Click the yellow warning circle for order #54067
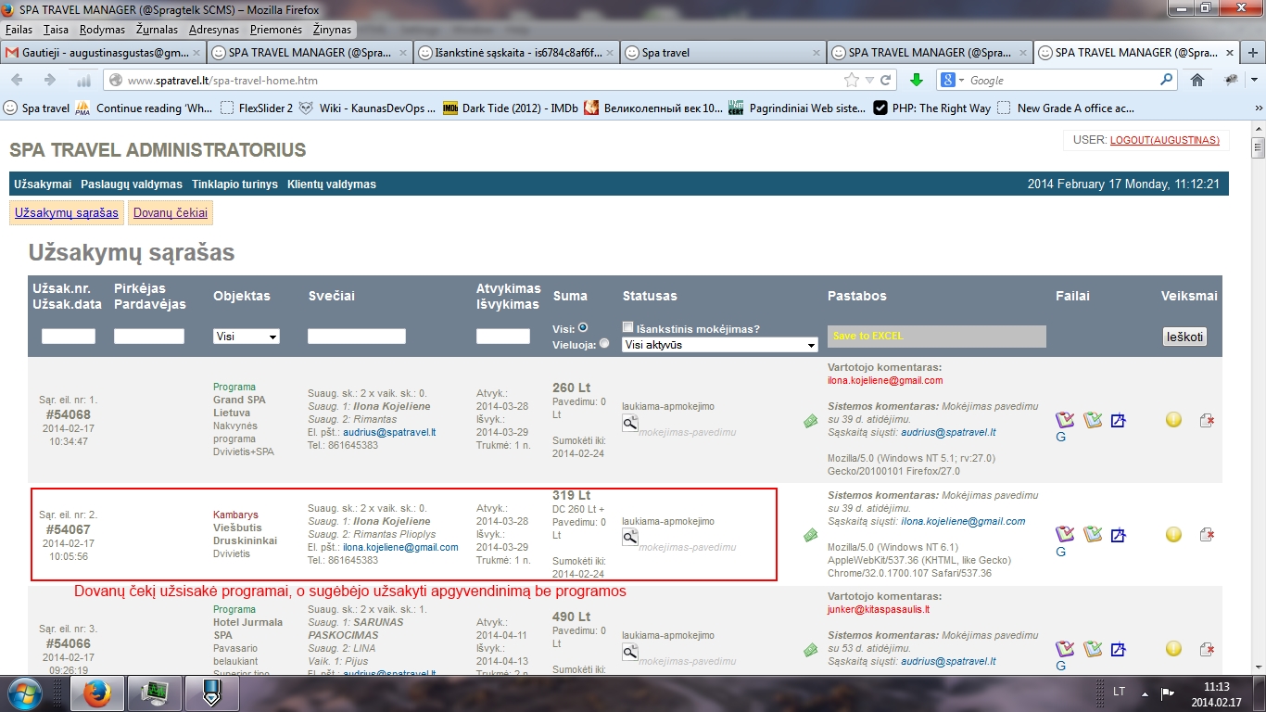Image resolution: width=1266 pixels, height=712 pixels. pos(1173,534)
